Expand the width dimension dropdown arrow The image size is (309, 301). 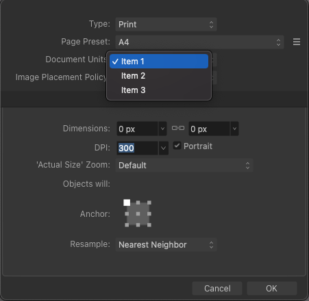tap(162, 129)
